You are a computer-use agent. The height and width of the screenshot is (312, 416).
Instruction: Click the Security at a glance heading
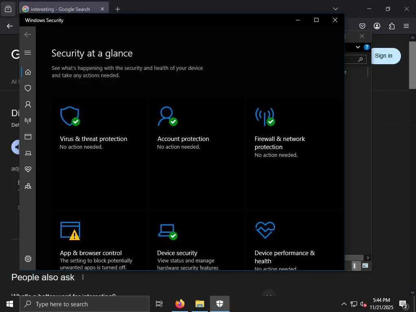coord(92,53)
